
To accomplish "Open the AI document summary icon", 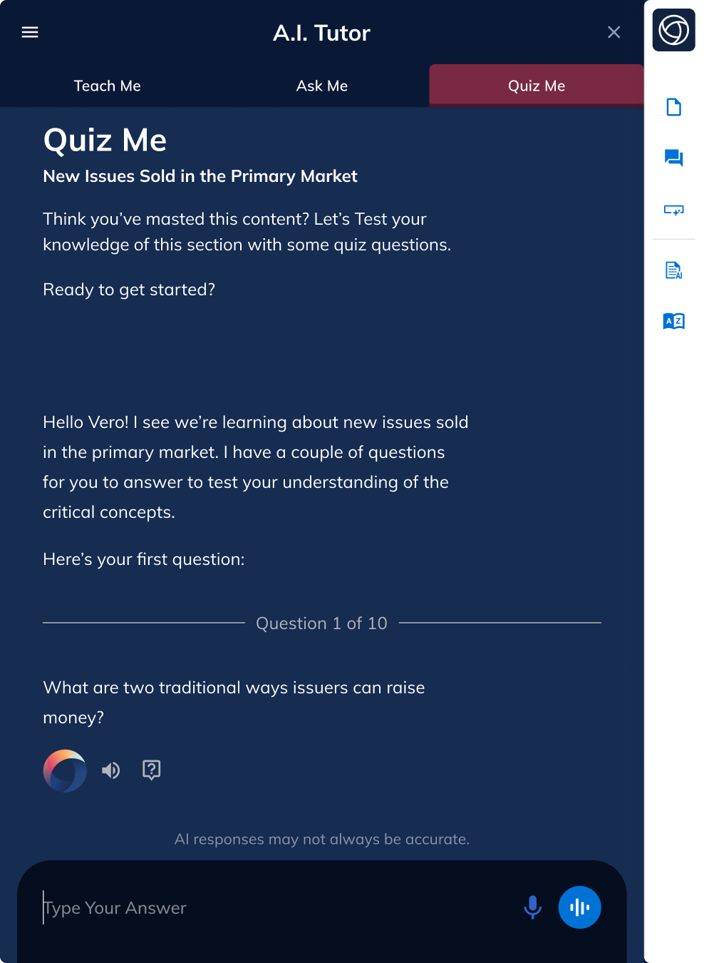I will pyautogui.click(x=673, y=270).
